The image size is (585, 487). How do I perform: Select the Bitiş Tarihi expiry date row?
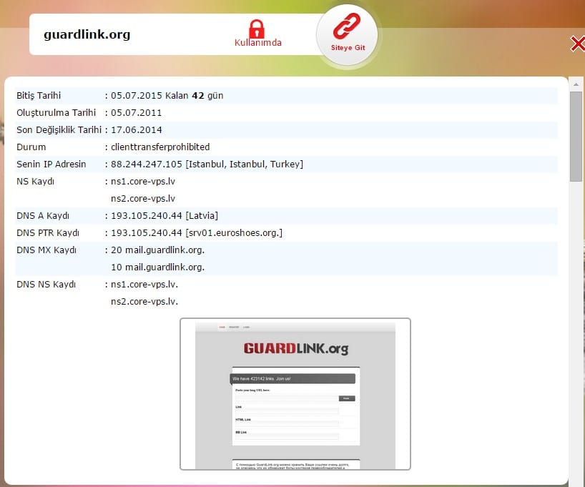tap(286, 96)
